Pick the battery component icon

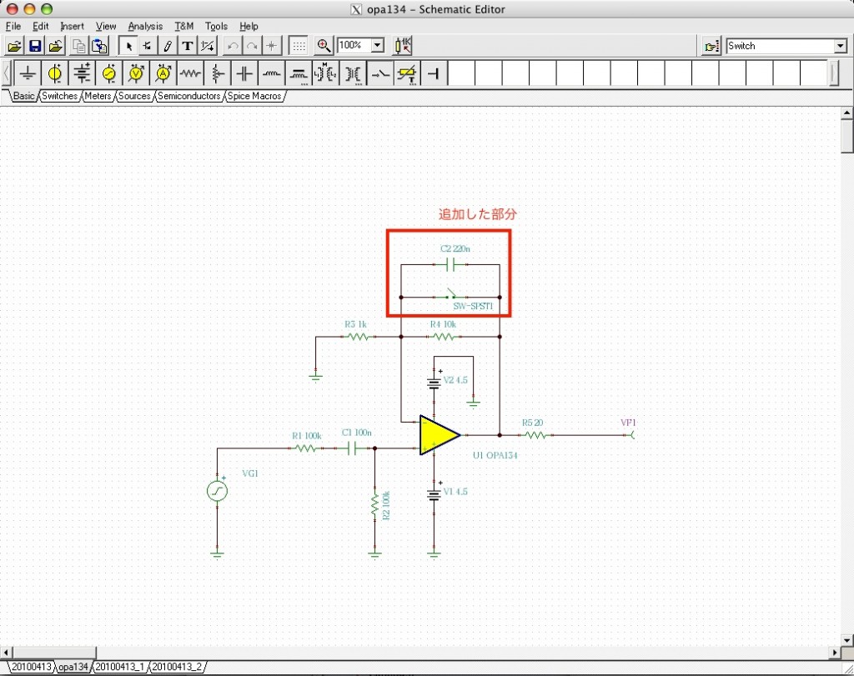(x=82, y=74)
